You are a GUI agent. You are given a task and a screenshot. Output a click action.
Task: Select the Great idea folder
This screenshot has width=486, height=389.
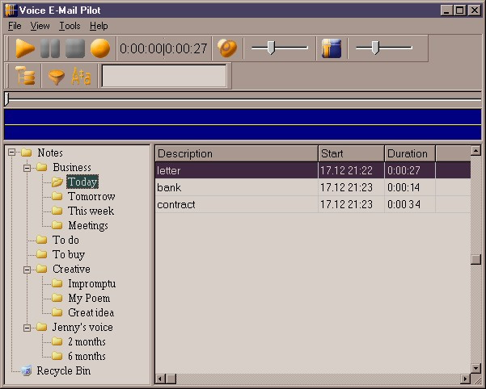coord(91,312)
